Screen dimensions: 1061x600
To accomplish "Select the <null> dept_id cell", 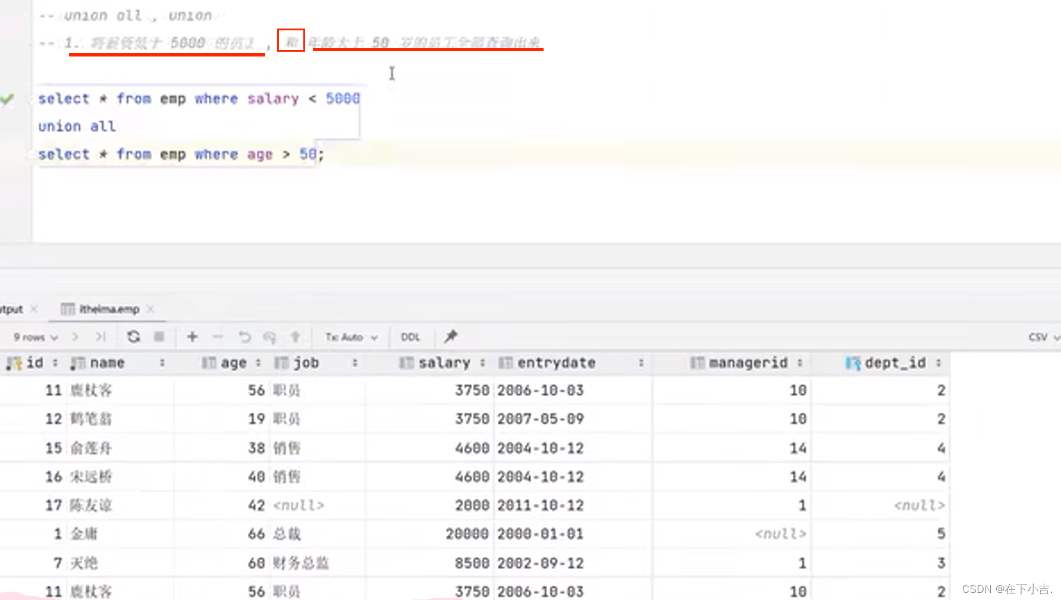I will (x=919, y=505).
